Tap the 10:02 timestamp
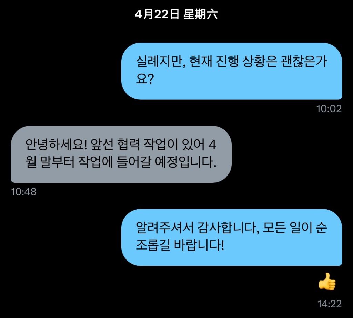This screenshot has width=353, height=318. coord(329,109)
